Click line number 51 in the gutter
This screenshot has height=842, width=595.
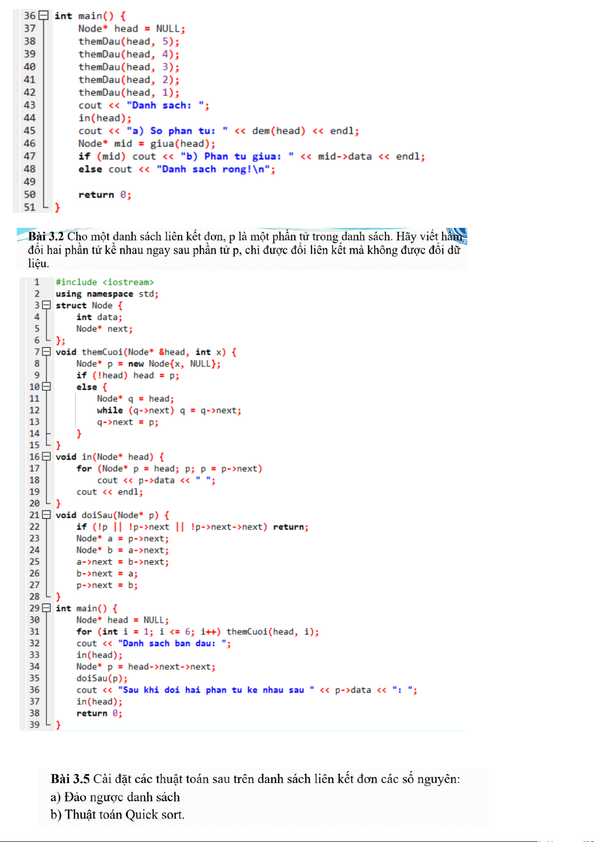pos(29,207)
